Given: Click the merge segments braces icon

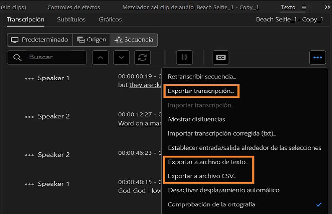Looking at the screenshot, I should tap(184, 57).
